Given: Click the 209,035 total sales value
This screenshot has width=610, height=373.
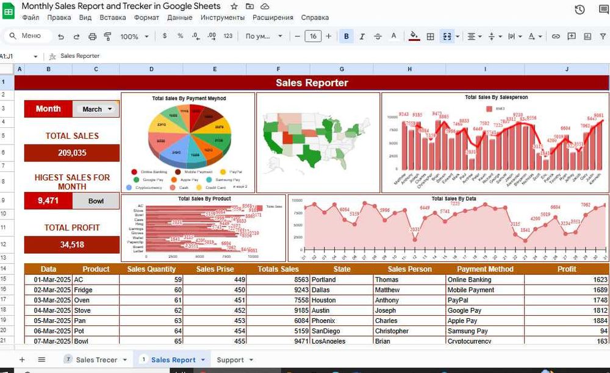Looking at the screenshot, I should click(x=72, y=153).
